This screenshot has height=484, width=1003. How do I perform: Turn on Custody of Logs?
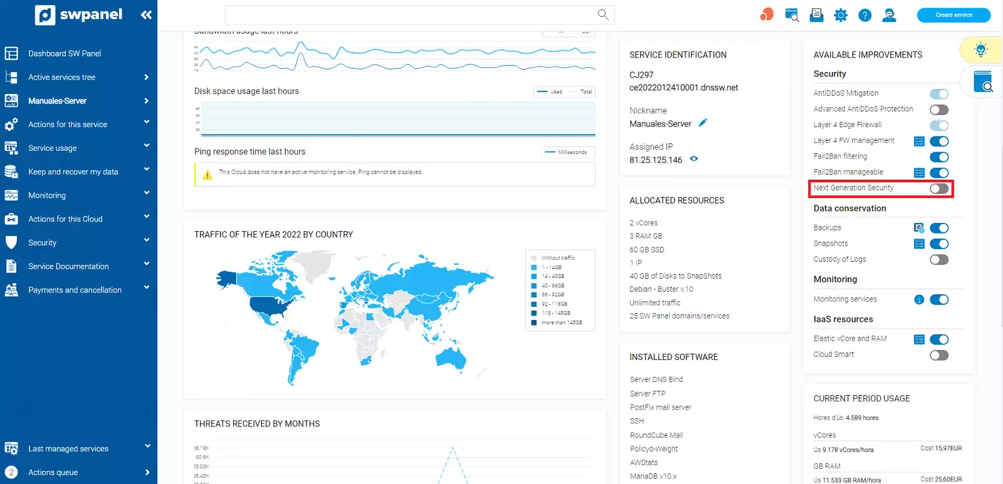[x=938, y=260]
